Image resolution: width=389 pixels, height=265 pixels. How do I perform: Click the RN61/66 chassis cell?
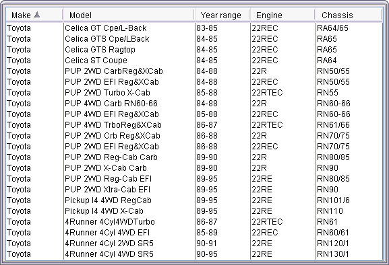click(x=349, y=125)
